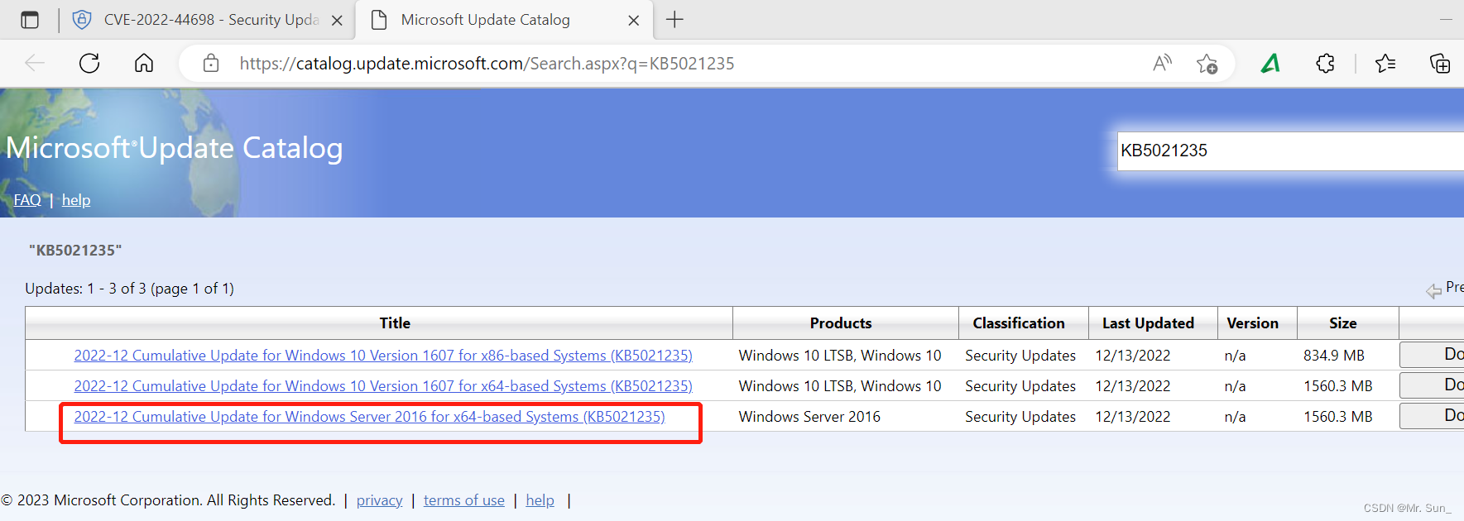
Task: Minimize the browser window
Action: [x=1446, y=20]
